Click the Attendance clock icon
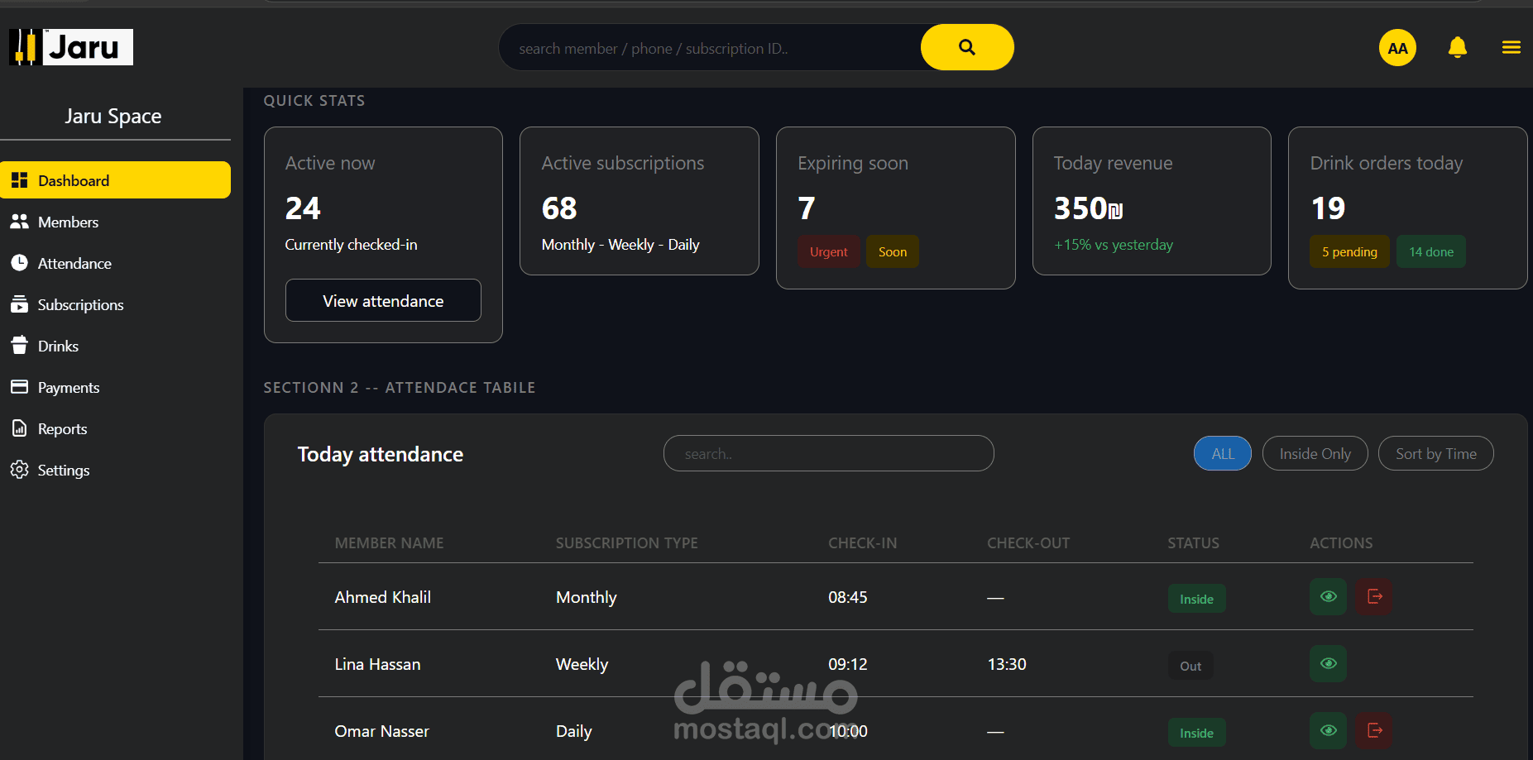Screen dimensions: 1533x760 point(20,263)
